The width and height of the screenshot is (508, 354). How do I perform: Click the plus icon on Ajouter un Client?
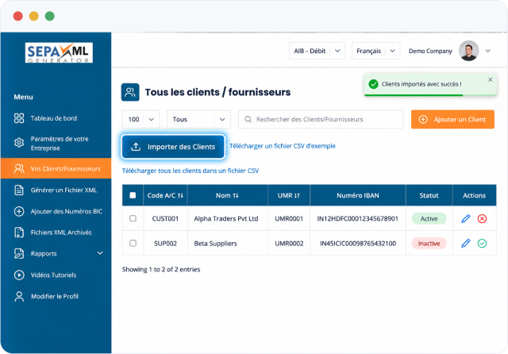pos(423,120)
